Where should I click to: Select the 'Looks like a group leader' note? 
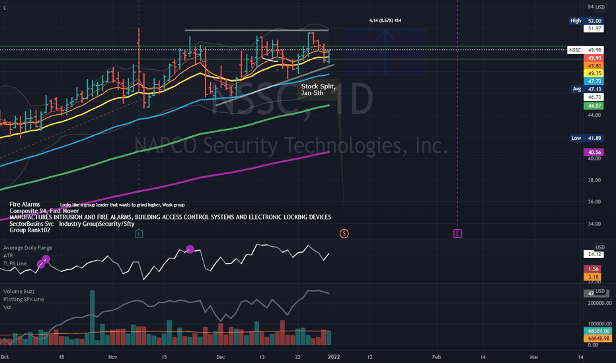tap(122, 205)
